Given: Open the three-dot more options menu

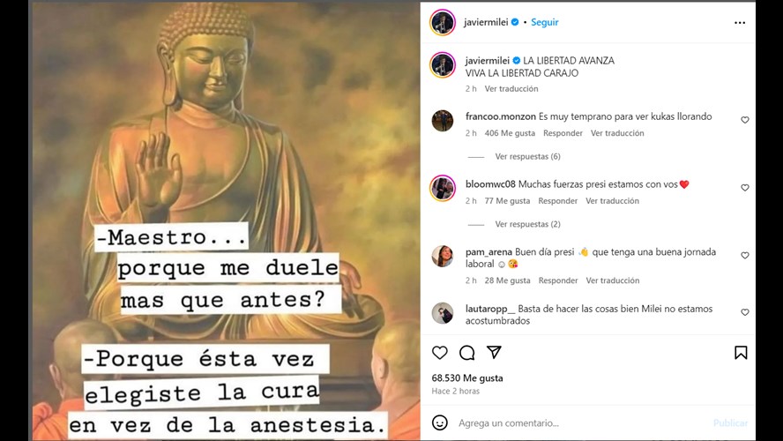Looking at the screenshot, I should 740,22.
